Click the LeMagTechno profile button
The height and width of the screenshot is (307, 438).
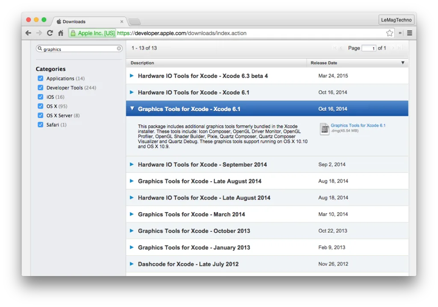click(x=396, y=20)
